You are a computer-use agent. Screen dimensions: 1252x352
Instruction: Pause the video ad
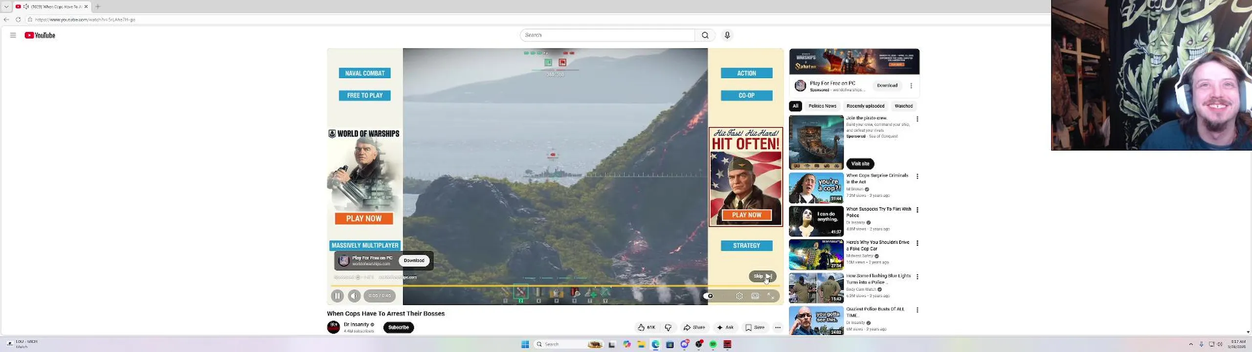pyautogui.click(x=337, y=296)
